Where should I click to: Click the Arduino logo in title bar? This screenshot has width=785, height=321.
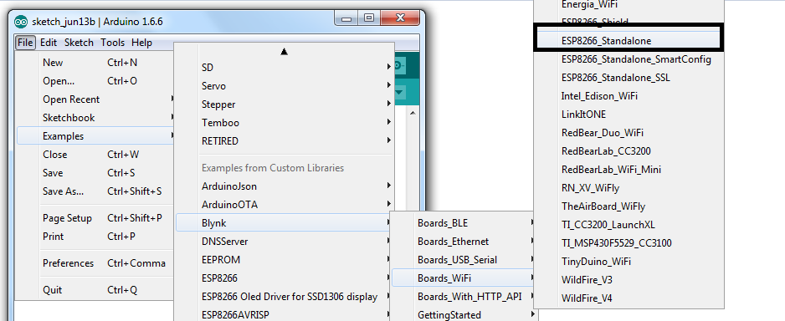[21, 22]
